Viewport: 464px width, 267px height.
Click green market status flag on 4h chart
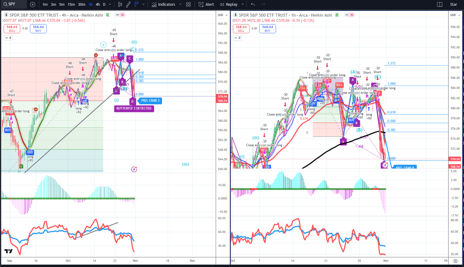(108, 15)
